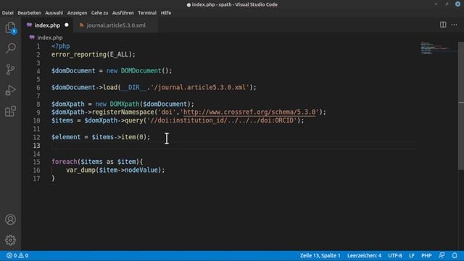
Task: Open the Source Control view
Action: 10,70
